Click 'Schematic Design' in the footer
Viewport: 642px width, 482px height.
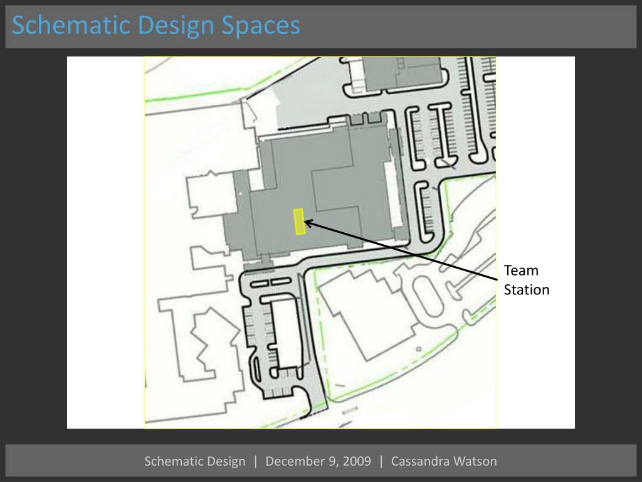(195, 461)
